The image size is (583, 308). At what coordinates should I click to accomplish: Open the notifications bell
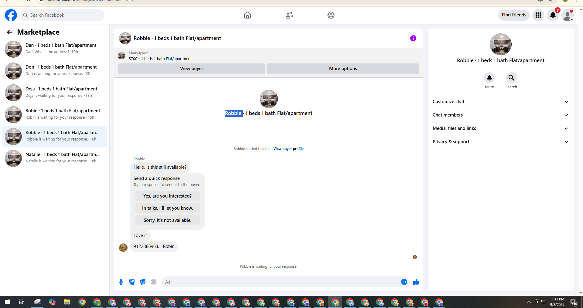click(553, 15)
